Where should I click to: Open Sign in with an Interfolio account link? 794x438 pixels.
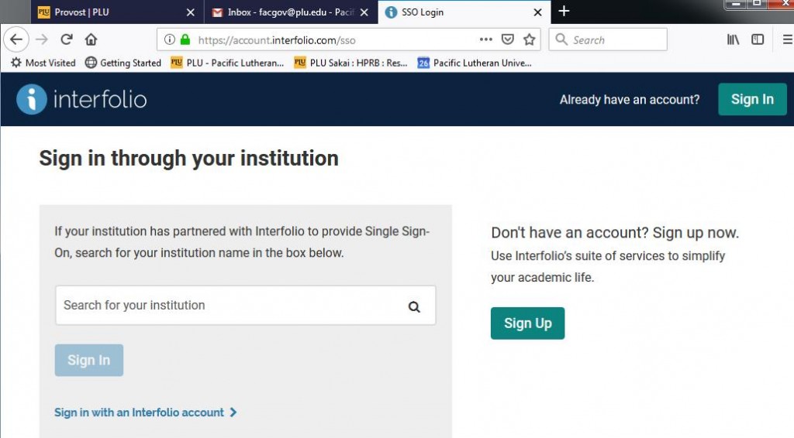[x=145, y=412]
